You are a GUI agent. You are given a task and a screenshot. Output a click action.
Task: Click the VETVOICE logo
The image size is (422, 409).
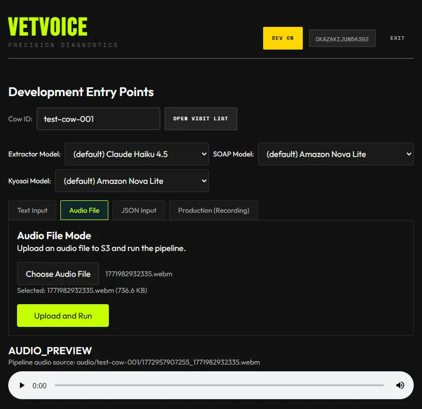tap(47, 26)
